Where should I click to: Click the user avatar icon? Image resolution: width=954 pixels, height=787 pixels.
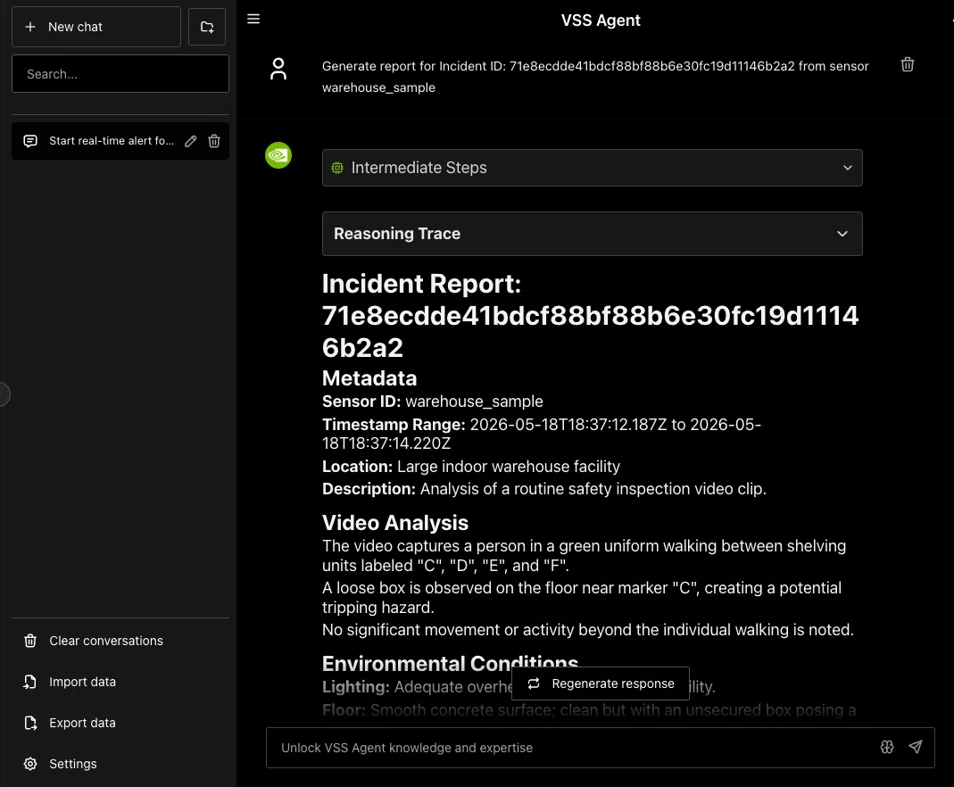pos(278,69)
